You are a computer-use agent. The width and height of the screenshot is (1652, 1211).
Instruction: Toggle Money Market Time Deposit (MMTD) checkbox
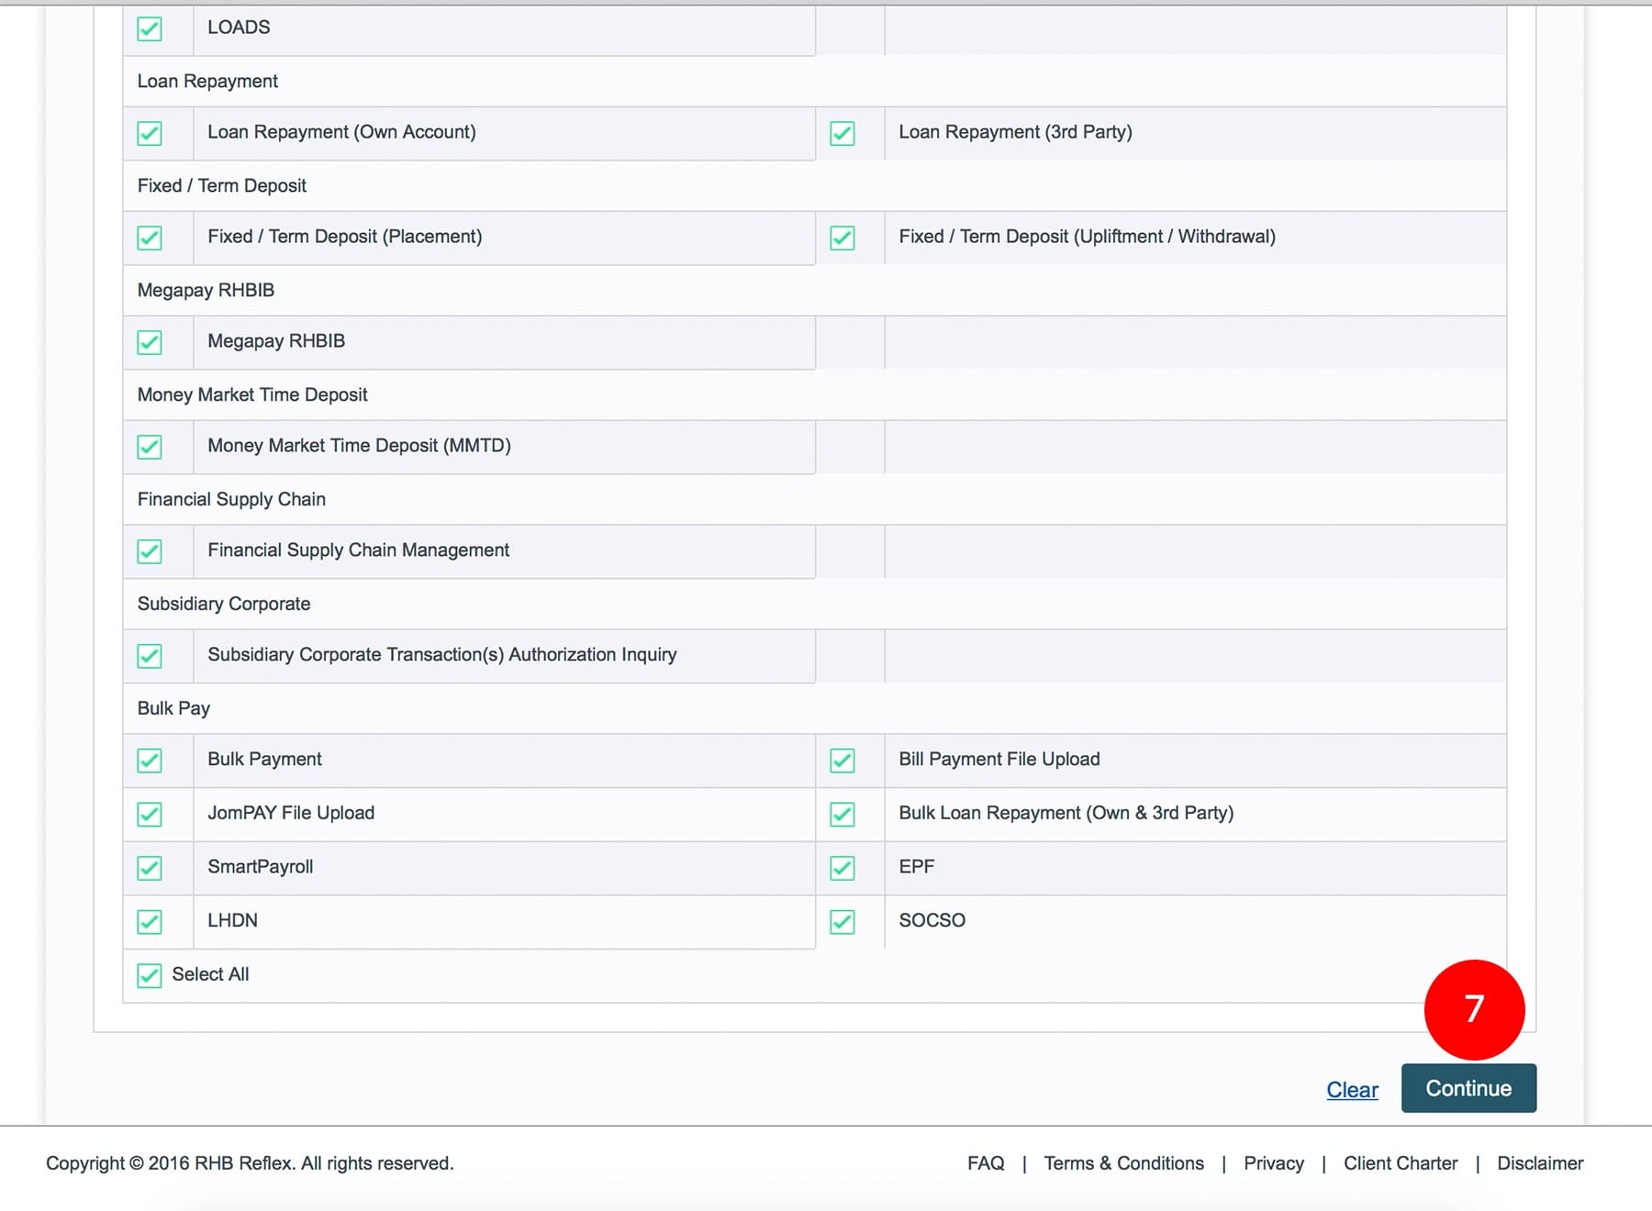click(x=150, y=448)
